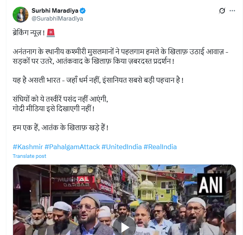Click the Surbhi Maradiya display name
This screenshot has width=243, height=235.
click(55, 11)
